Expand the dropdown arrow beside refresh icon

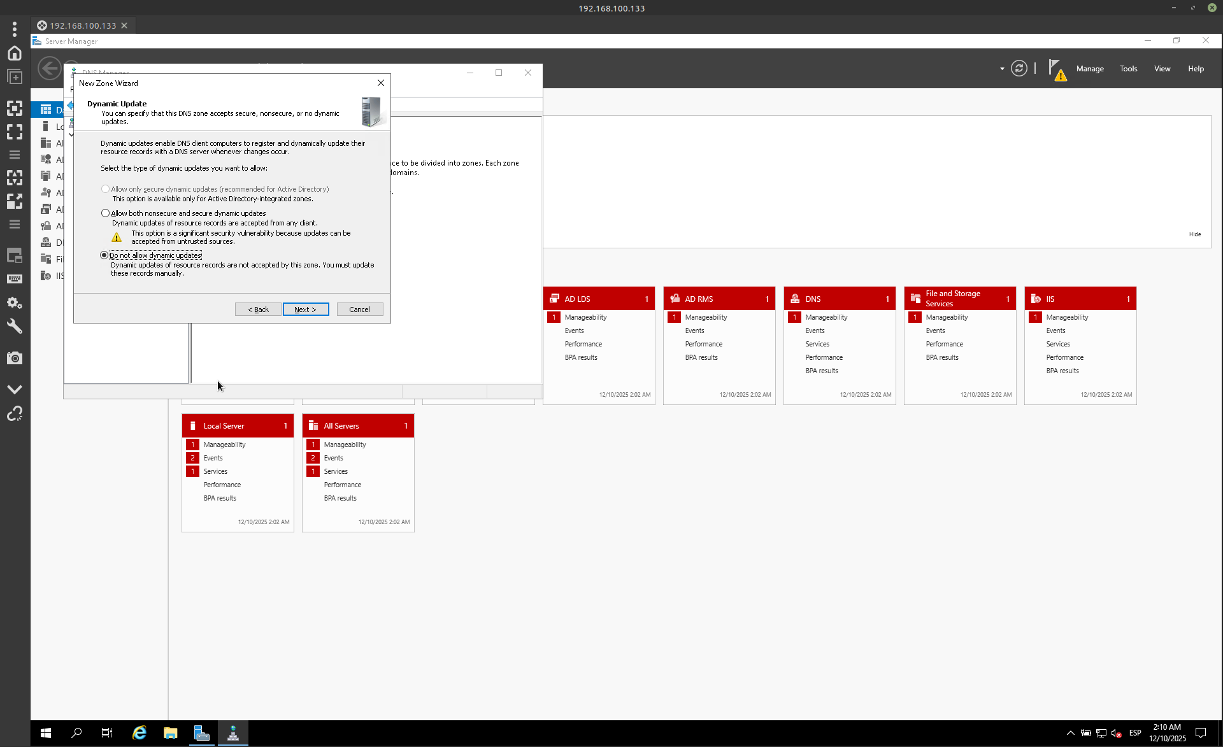(x=1002, y=69)
